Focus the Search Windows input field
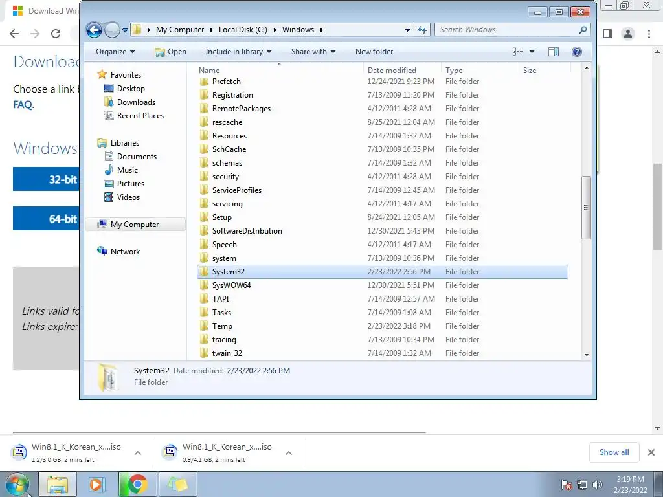The image size is (663, 497). [x=508, y=30]
